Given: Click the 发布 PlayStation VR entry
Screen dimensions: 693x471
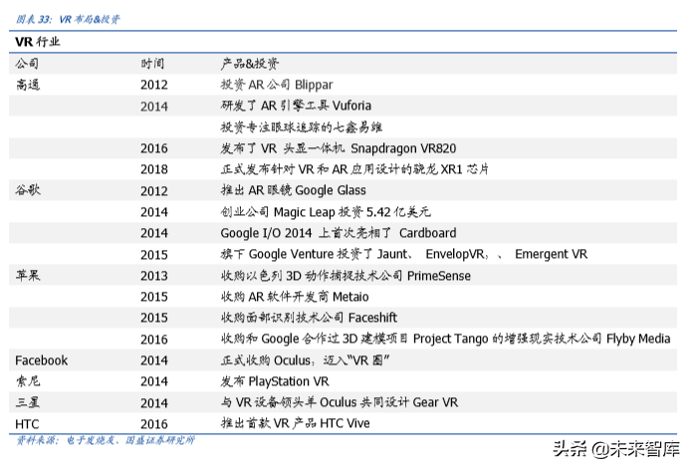Looking at the screenshot, I should point(274,381).
